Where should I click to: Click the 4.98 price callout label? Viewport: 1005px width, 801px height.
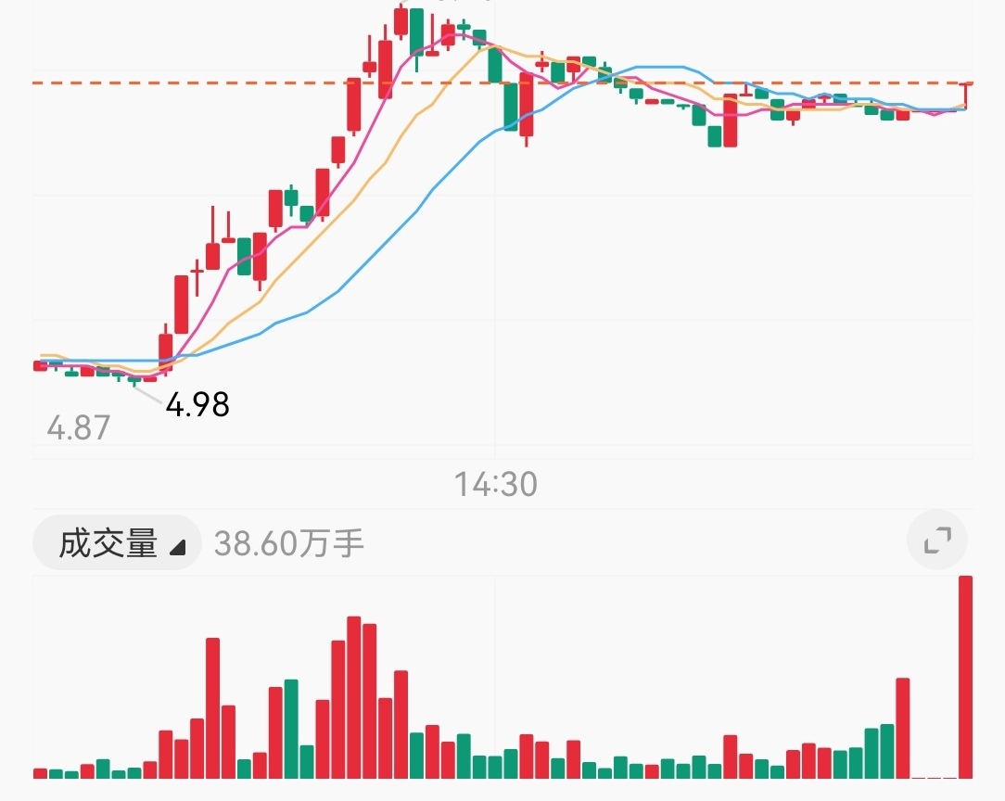197,404
